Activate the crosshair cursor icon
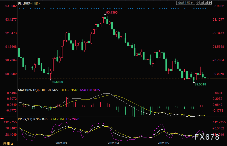The height and width of the screenshot is (146, 227). (x=197, y=3)
